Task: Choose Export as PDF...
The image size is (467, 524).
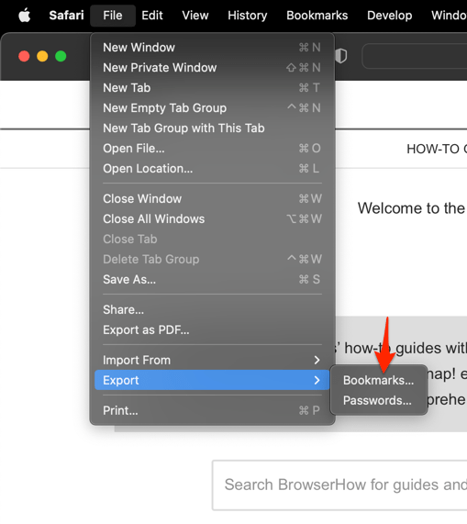Action: (212, 329)
